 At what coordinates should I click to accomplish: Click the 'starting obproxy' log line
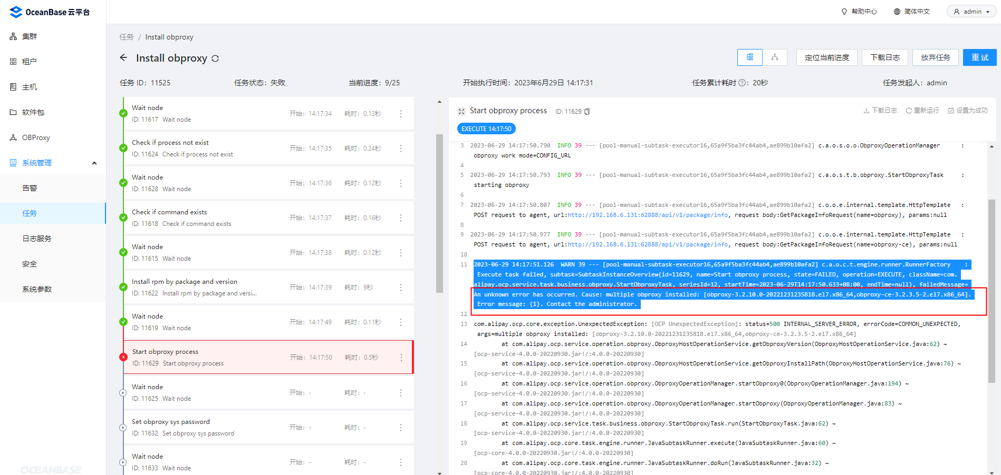click(x=501, y=185)
